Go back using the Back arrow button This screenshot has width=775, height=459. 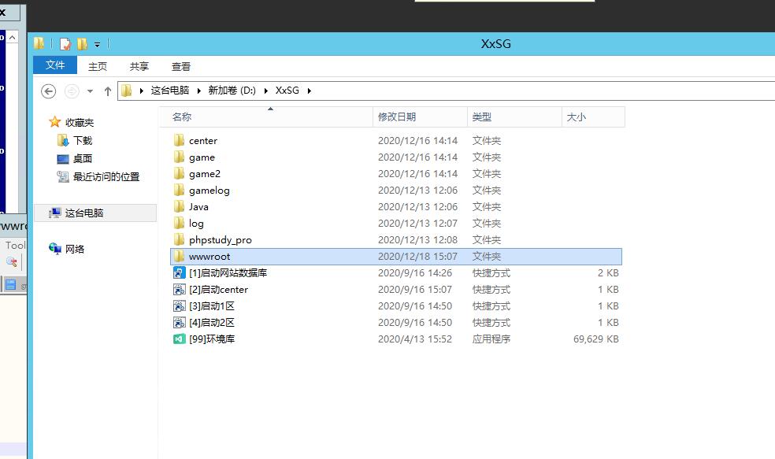tap(48, 91)
